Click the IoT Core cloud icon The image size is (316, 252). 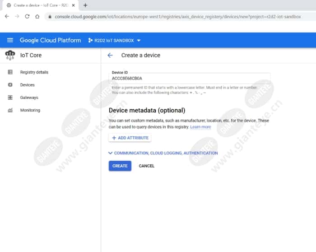tap(10, 55)
